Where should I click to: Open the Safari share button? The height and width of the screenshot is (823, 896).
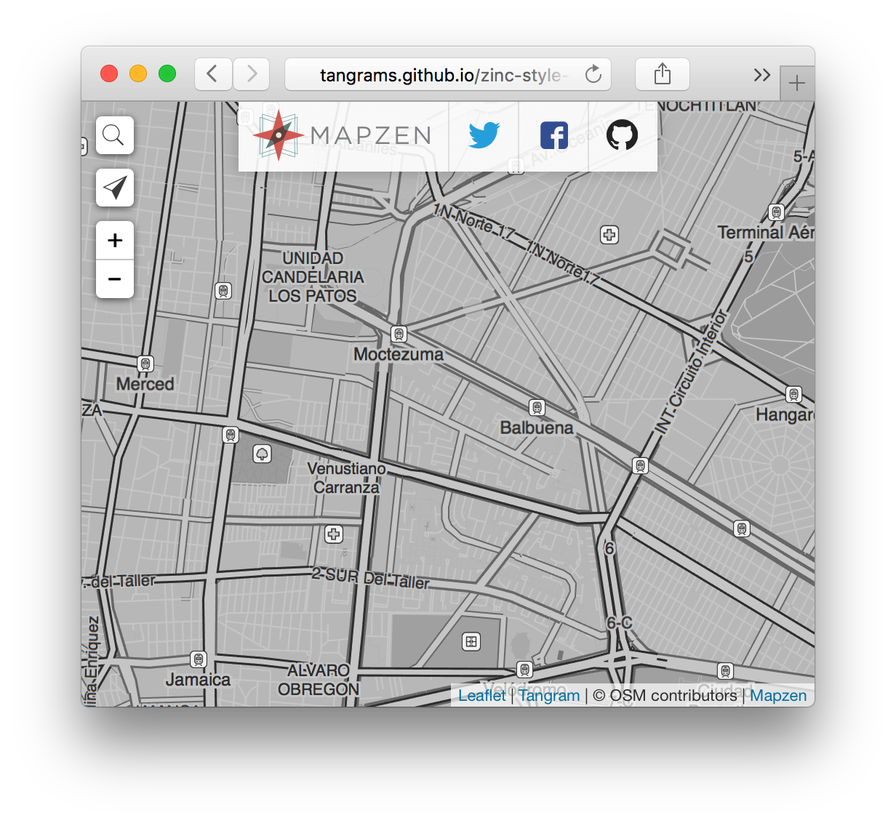point(662,74)
